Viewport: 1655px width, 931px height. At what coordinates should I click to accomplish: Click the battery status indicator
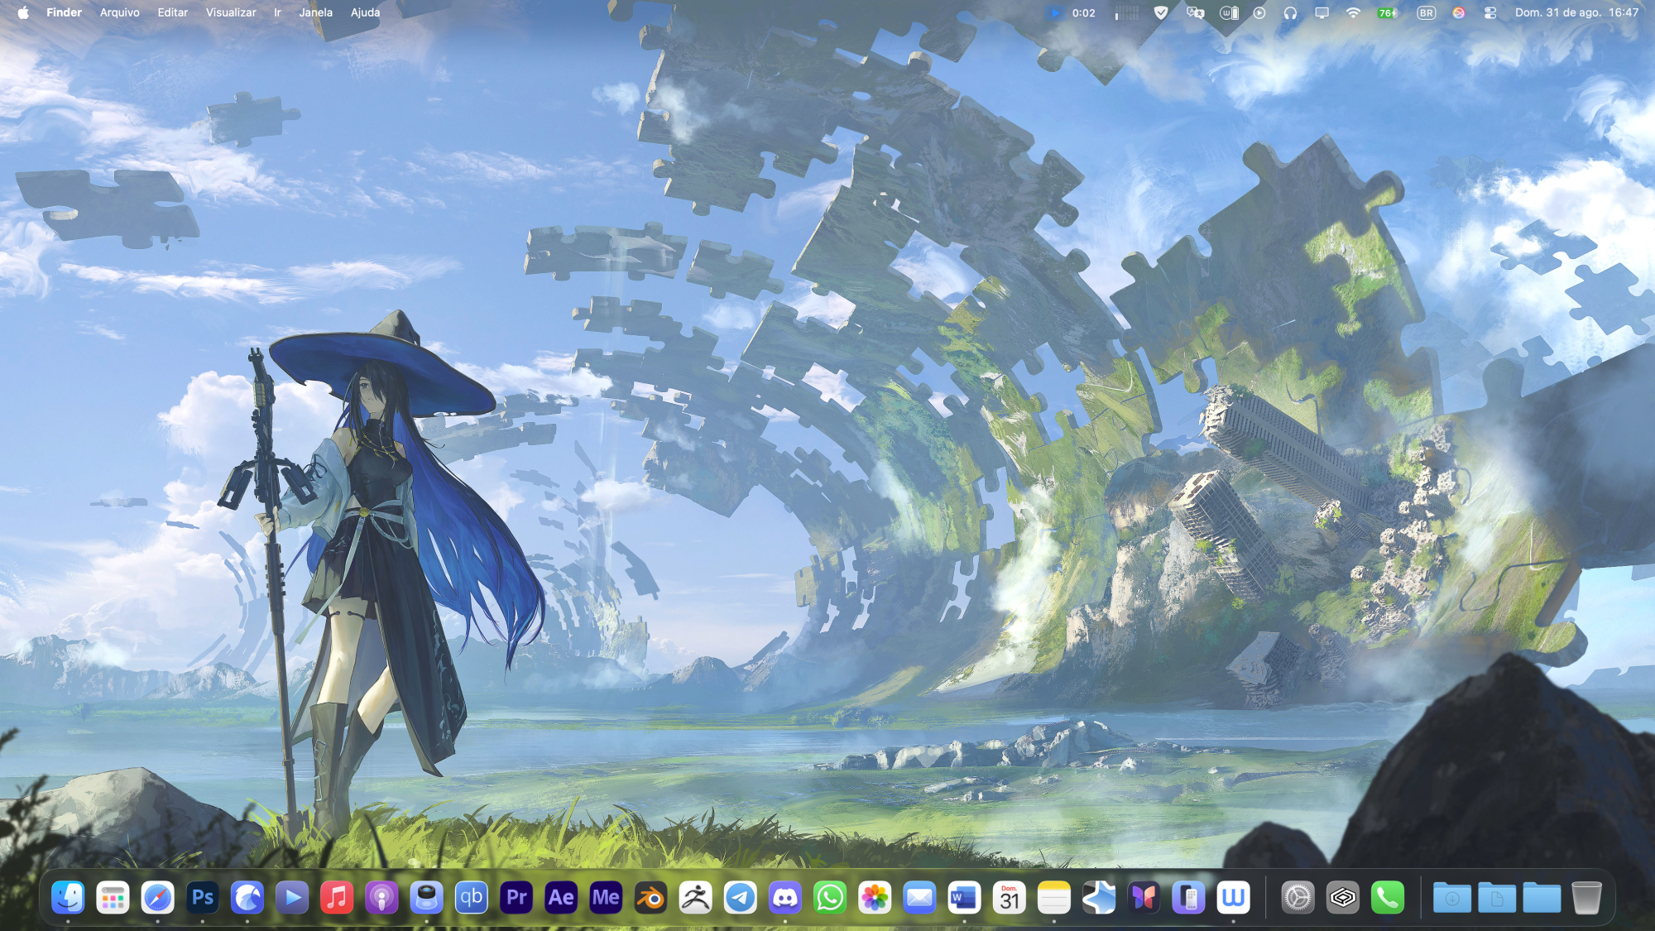point(1387,12)
